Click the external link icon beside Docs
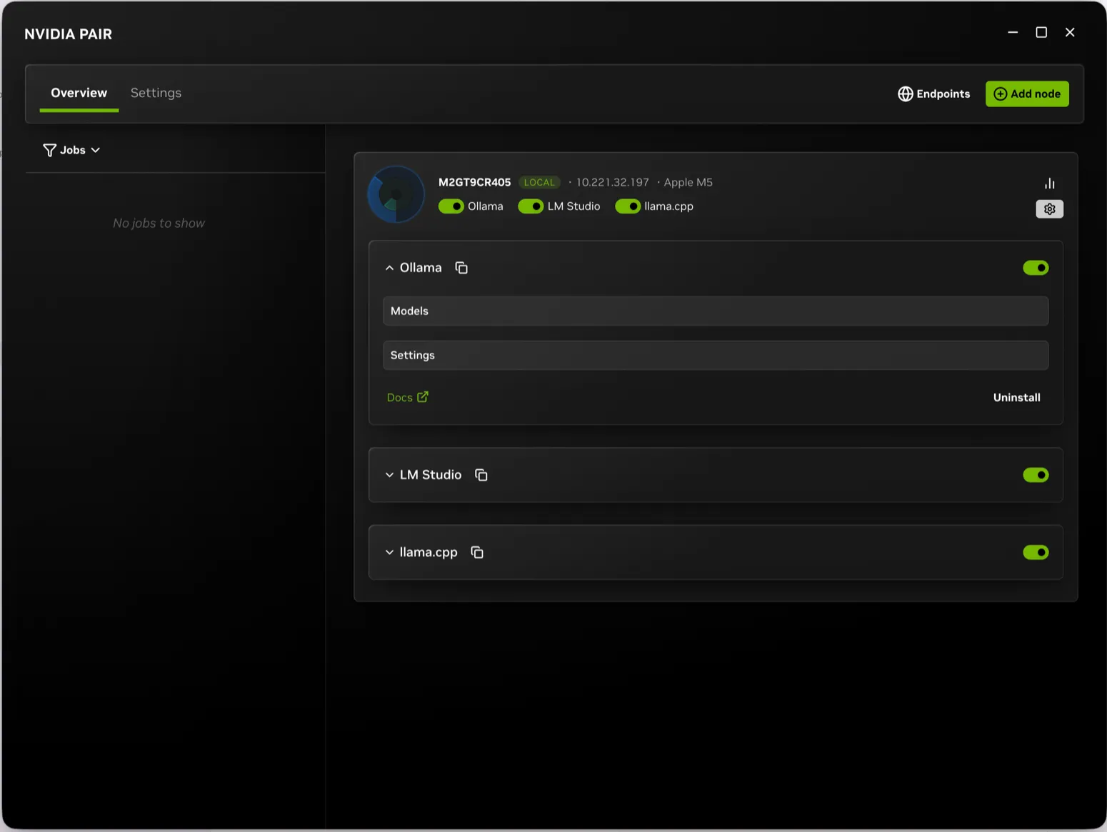The height and width of the screenshot is (832, 1107). pos(423,396)
